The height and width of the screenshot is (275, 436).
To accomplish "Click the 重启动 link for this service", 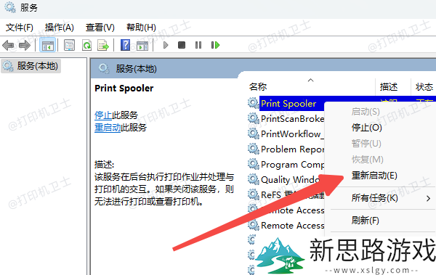I will (108, 128).
